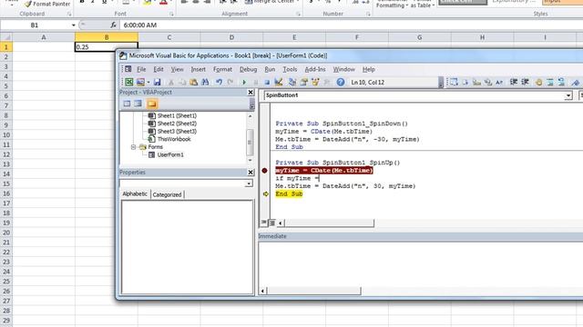Switch to Procedure View at code pane bottom
583x327 pixels.
(263, 223)
